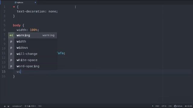Open linter warnings triangle indicator
This screenshot has height=108, width=193.
[x=30, y=106]
